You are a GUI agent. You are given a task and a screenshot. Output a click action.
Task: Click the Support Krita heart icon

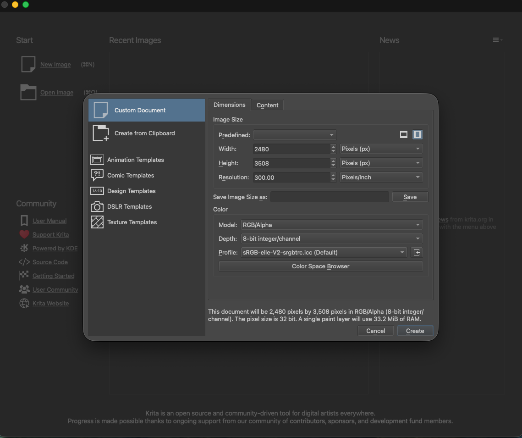pos(24,234)
